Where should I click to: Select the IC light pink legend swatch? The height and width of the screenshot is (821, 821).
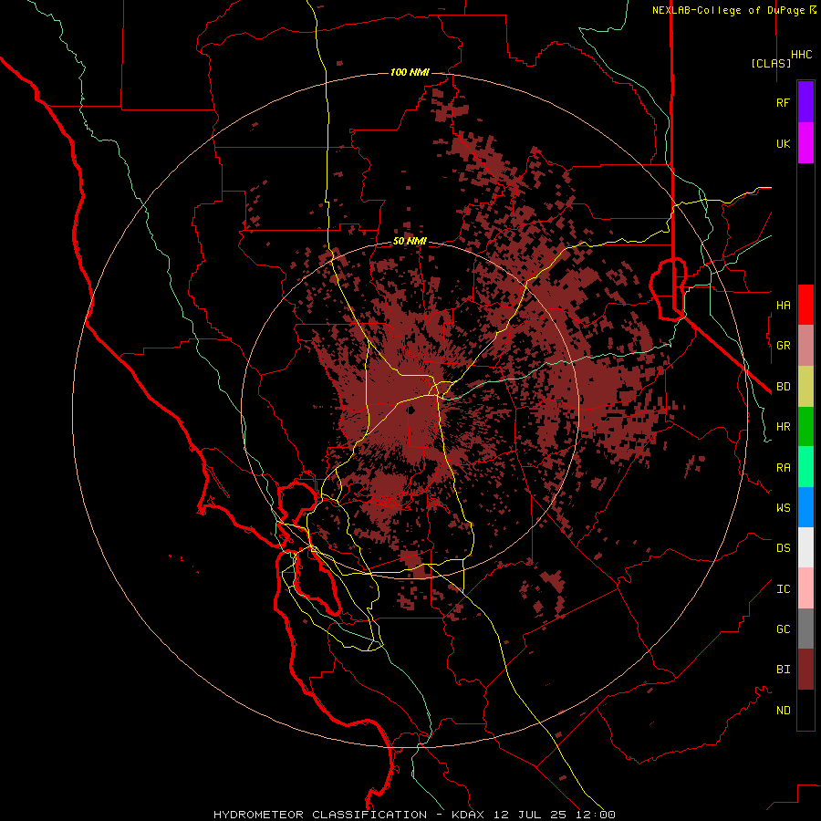click(x=805, y=588)
